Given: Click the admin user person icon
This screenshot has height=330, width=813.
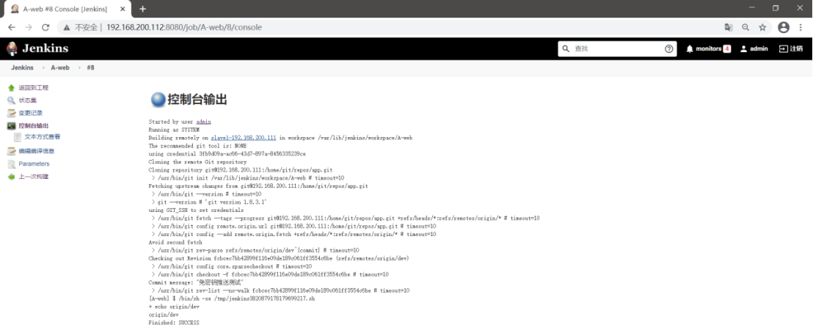Looking at the screenshot, I should pyautogui.click(x=743, y=48).
